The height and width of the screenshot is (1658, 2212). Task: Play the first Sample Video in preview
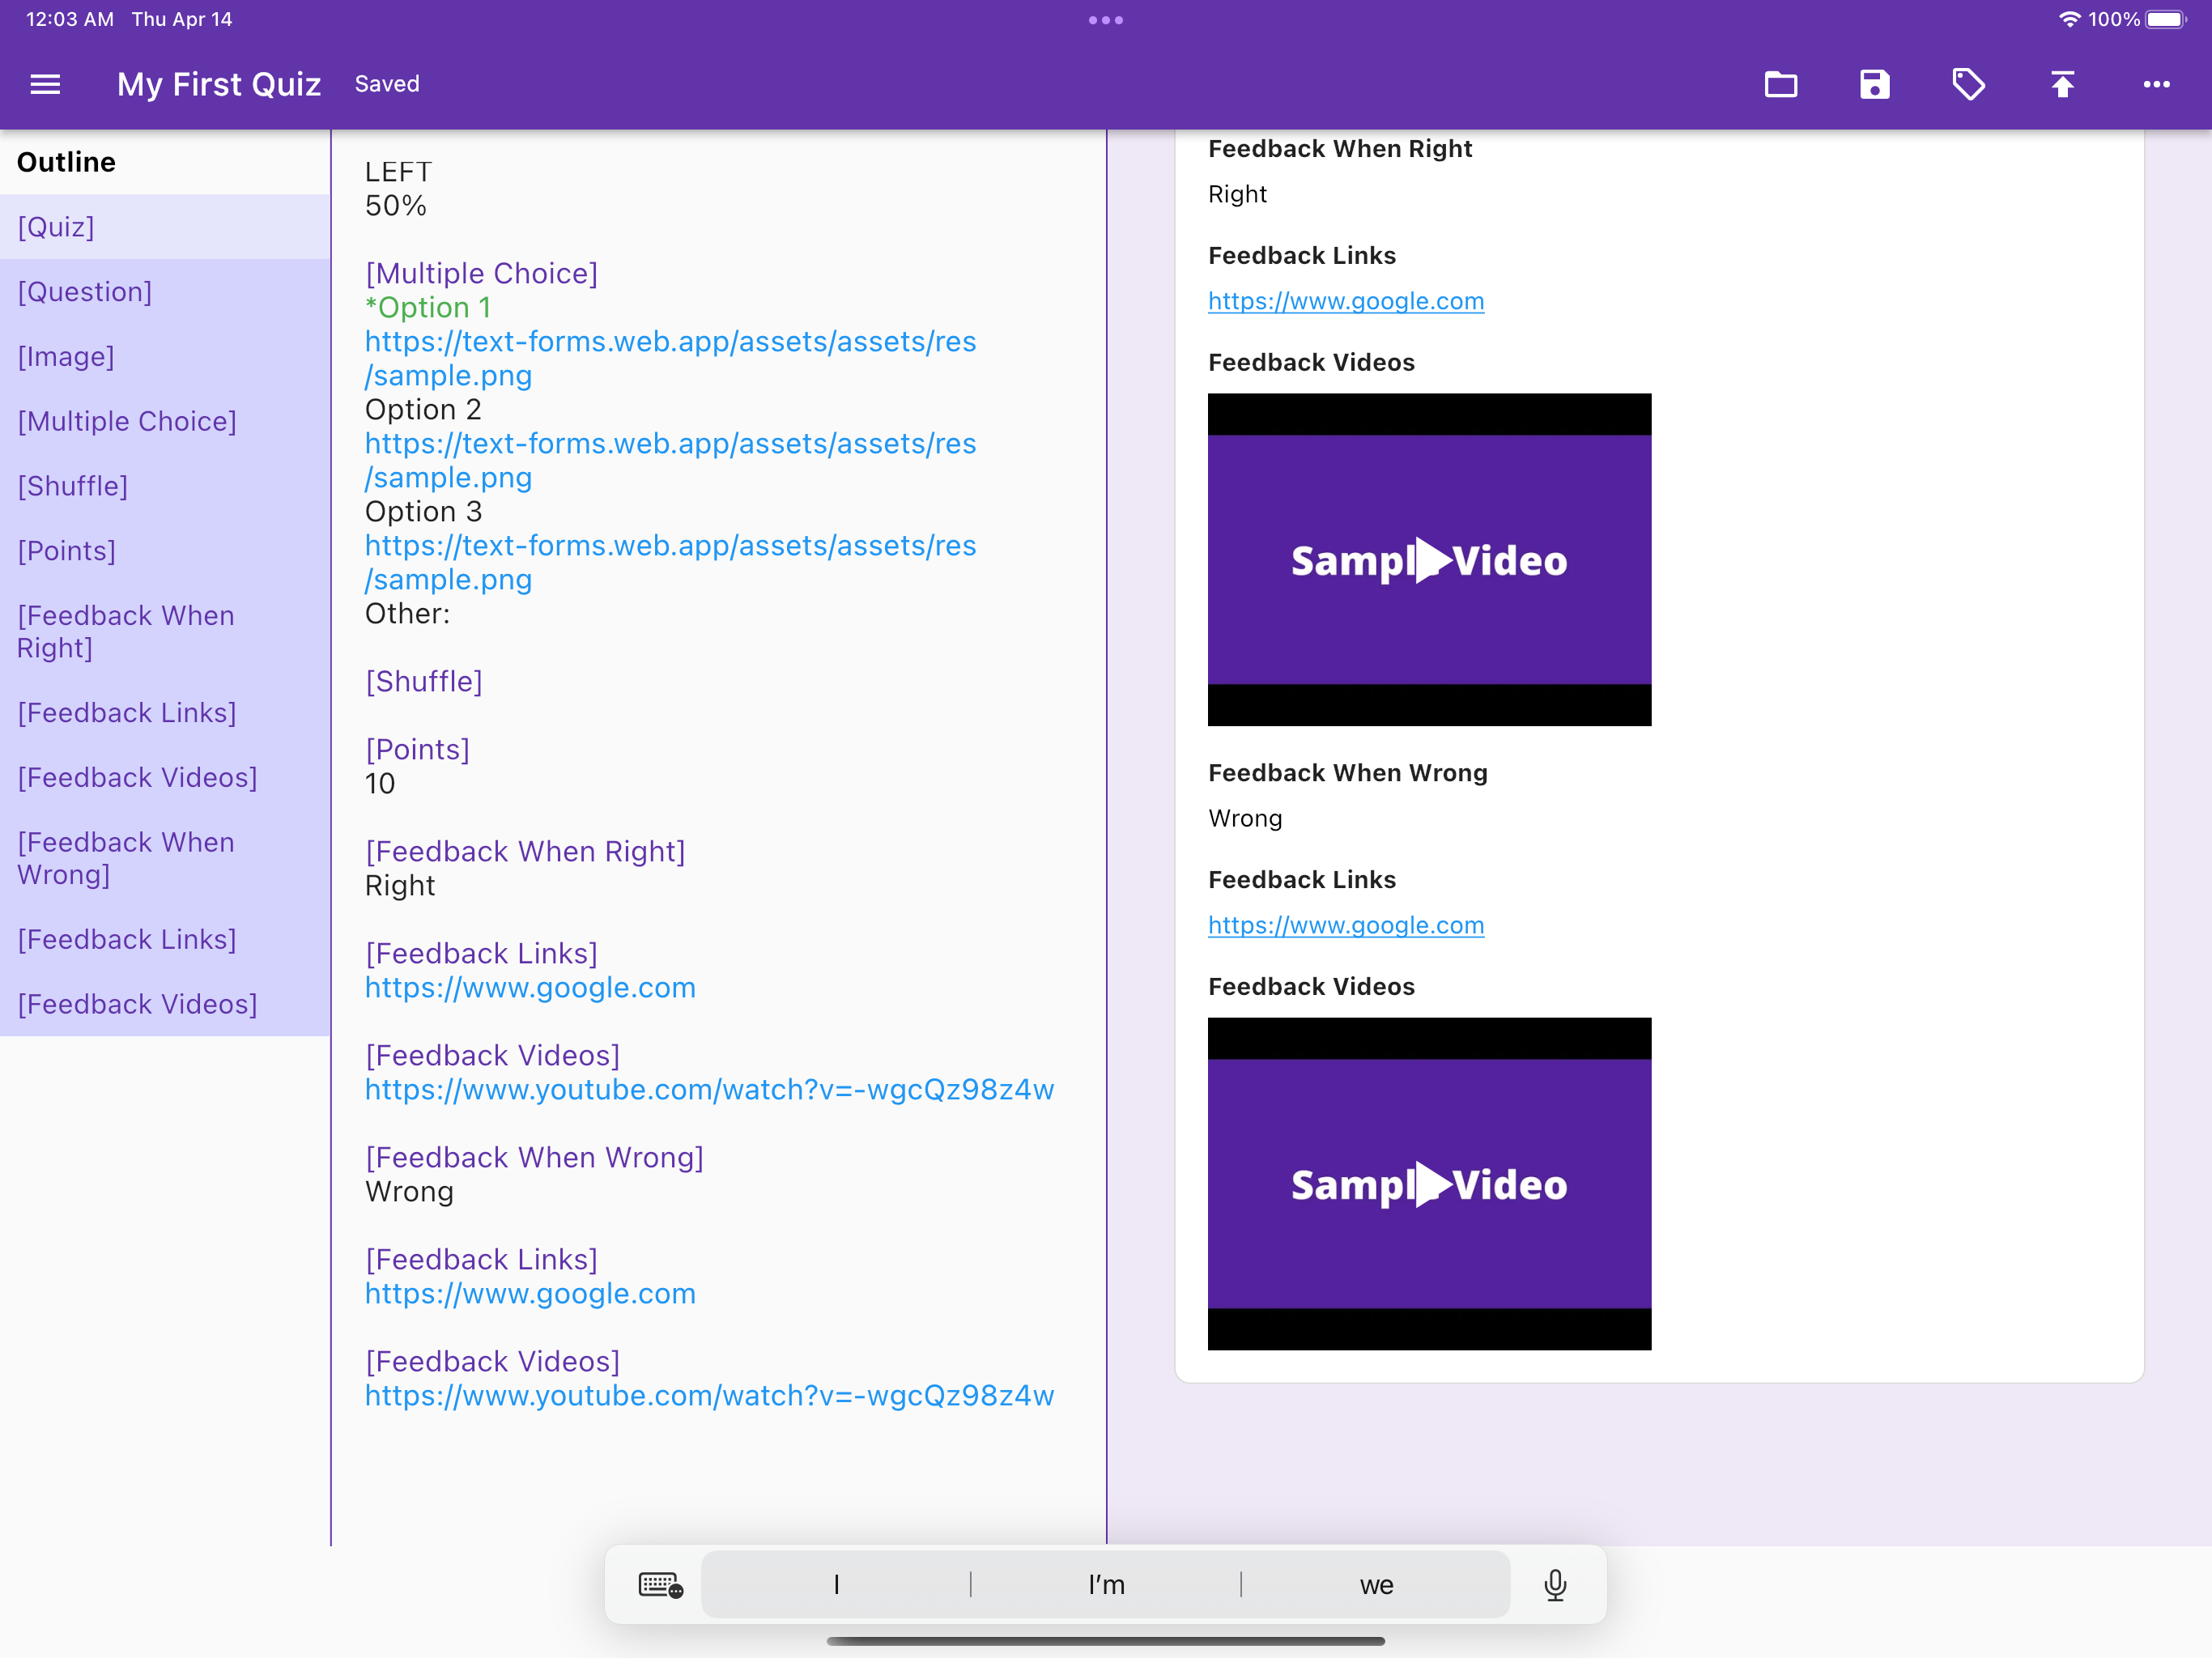(x=1430, y=560)
